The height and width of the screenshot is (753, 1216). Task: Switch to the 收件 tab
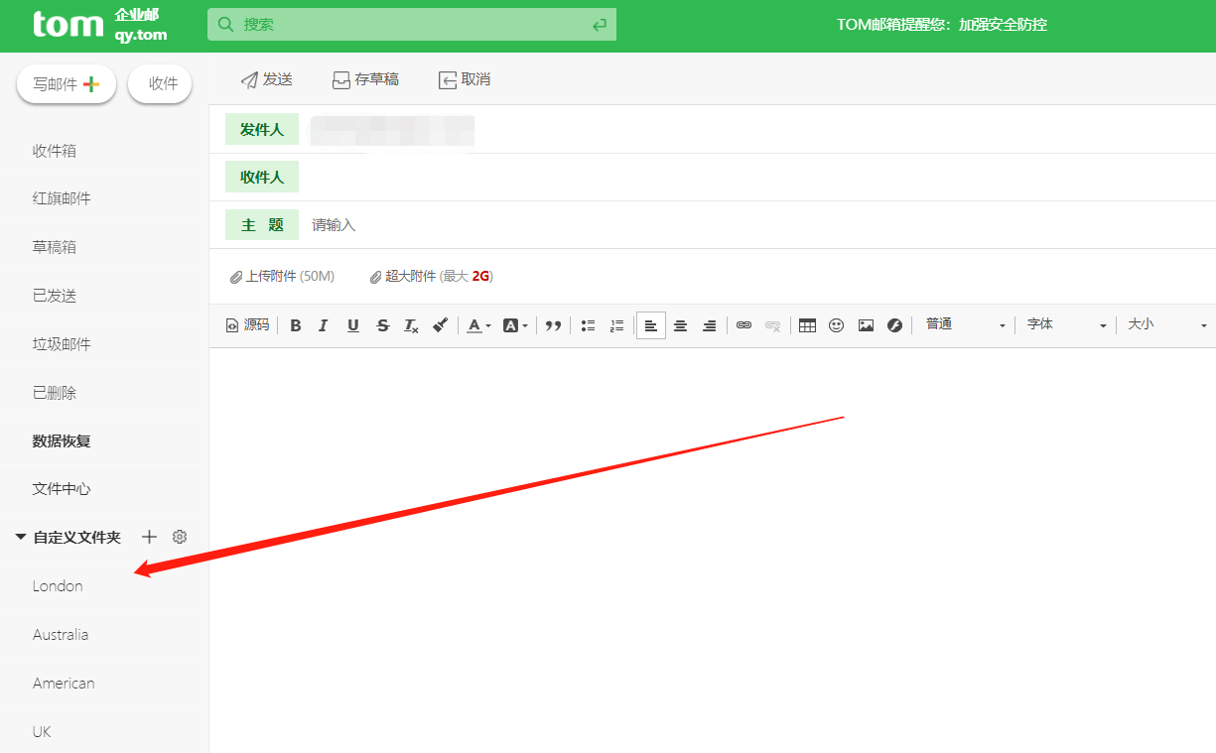tap(160, 83)
